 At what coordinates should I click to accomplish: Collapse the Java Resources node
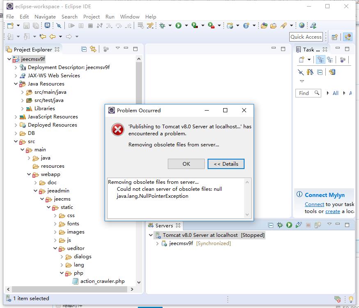16,84
